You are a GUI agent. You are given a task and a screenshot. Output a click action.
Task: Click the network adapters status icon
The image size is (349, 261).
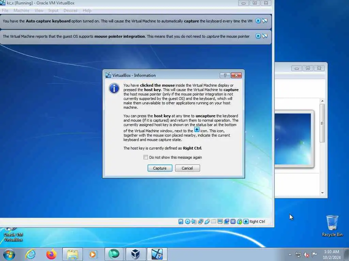[200, 222]
